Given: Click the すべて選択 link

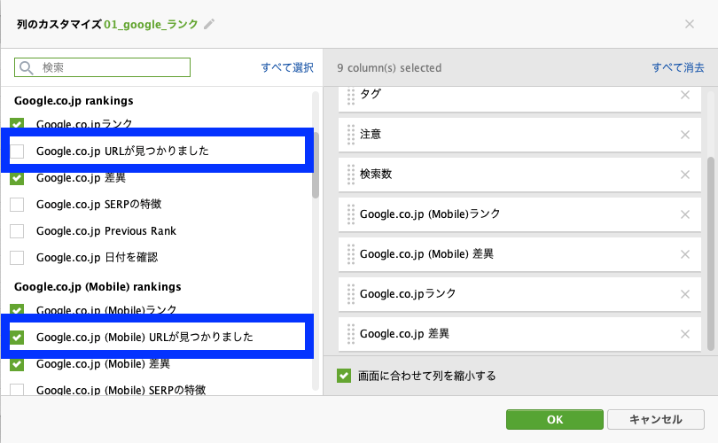Looking at the screenshot, I should pos(287,67).
